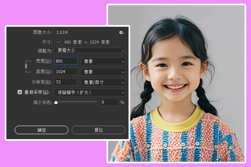The height and width of the screenshot is (167, 251).
Task: Click the 分辨率 resolution field showing 72
Action: (66, 82)
